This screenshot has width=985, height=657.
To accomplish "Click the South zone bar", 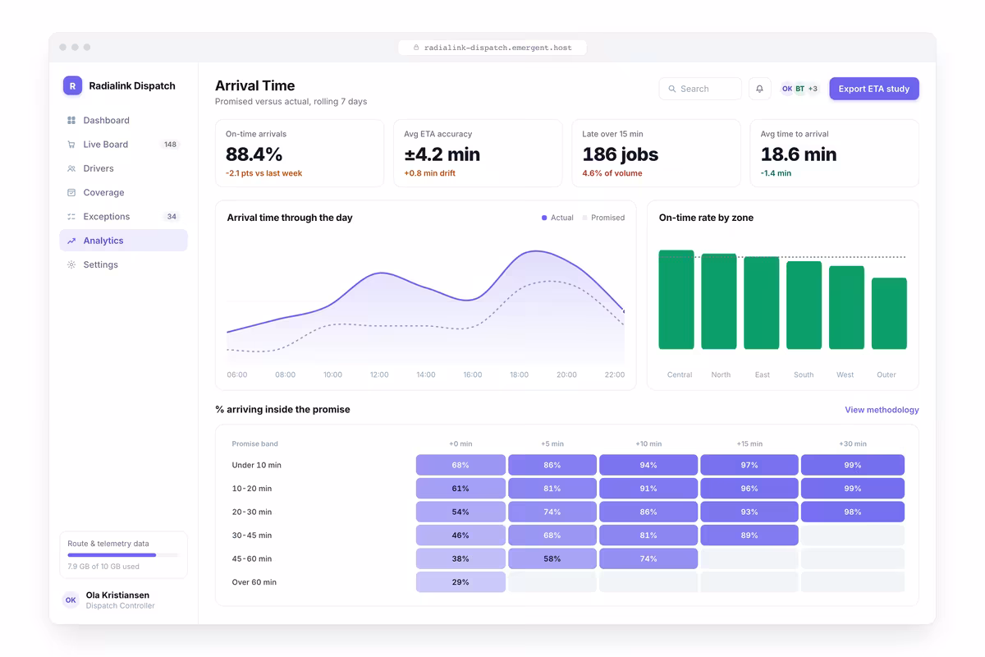I will coord(804,306).
